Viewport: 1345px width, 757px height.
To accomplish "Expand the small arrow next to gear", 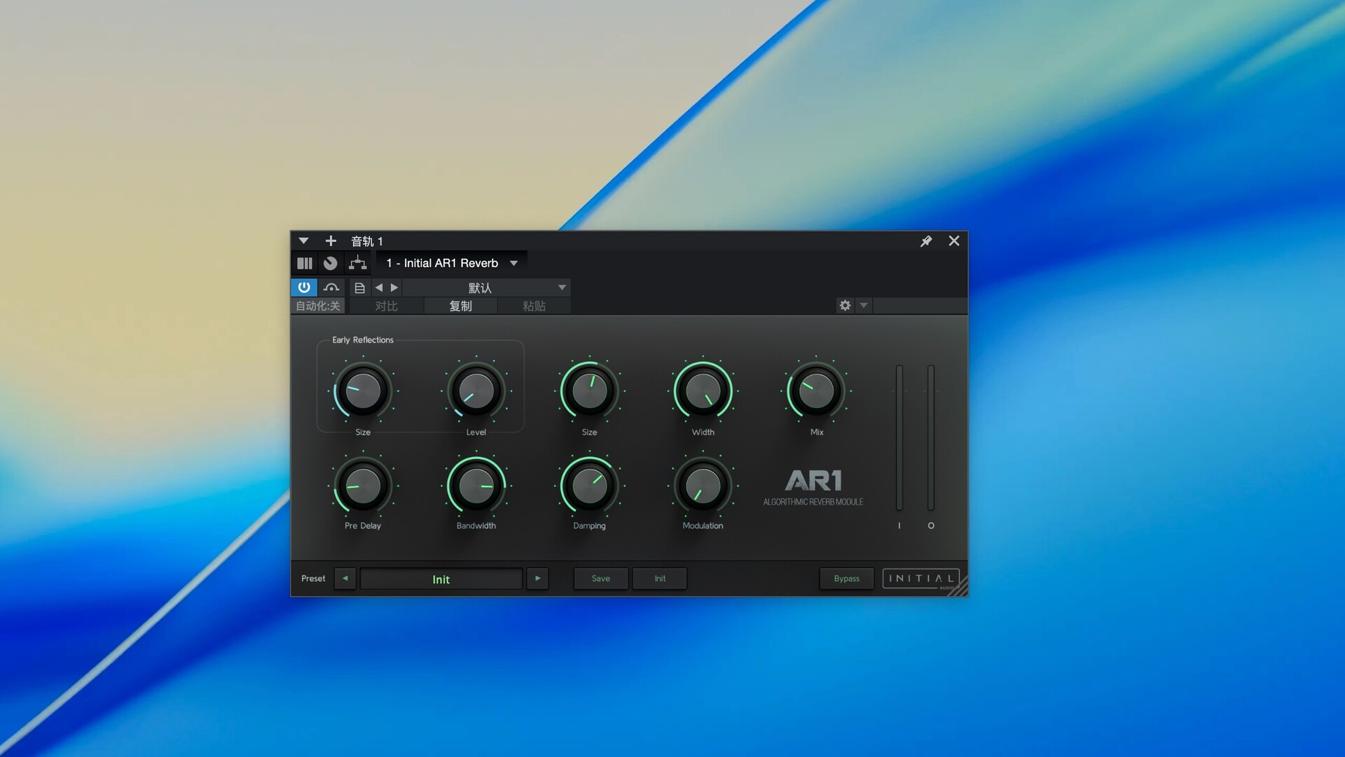I will point(864,306).
